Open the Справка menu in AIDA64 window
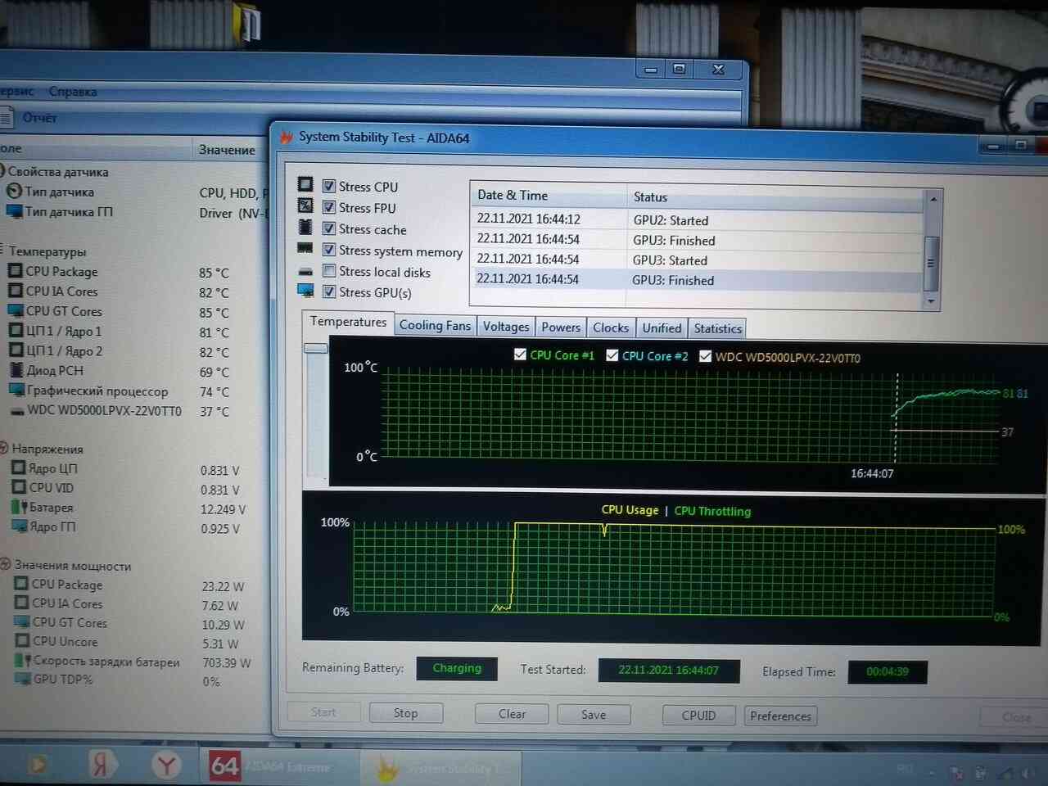The width and height of the screenshot is (1048, 786). click(72, 92)
